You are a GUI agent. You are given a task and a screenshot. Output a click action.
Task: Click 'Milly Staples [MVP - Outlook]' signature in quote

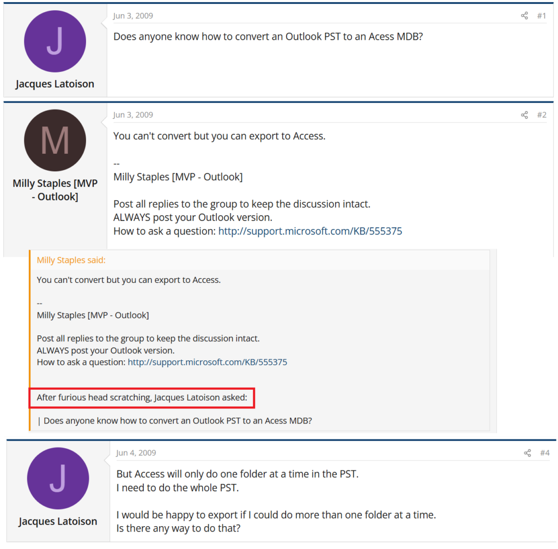(93, 316)
